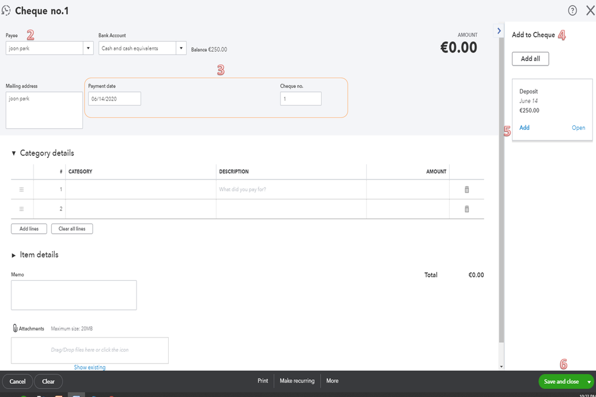Image resolution: width=596 pixels, height=397 pixels.
Task: Delete category line 1 with trash icon
Action: click(x=467, y=190)
